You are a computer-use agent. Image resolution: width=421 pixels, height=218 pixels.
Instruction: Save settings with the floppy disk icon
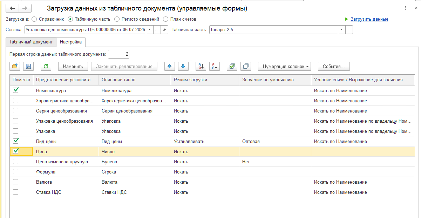coord(29,66)
